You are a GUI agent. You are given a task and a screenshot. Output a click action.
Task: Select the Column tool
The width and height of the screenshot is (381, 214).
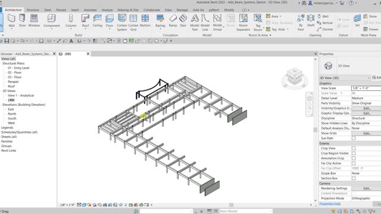tap(71, 21)
